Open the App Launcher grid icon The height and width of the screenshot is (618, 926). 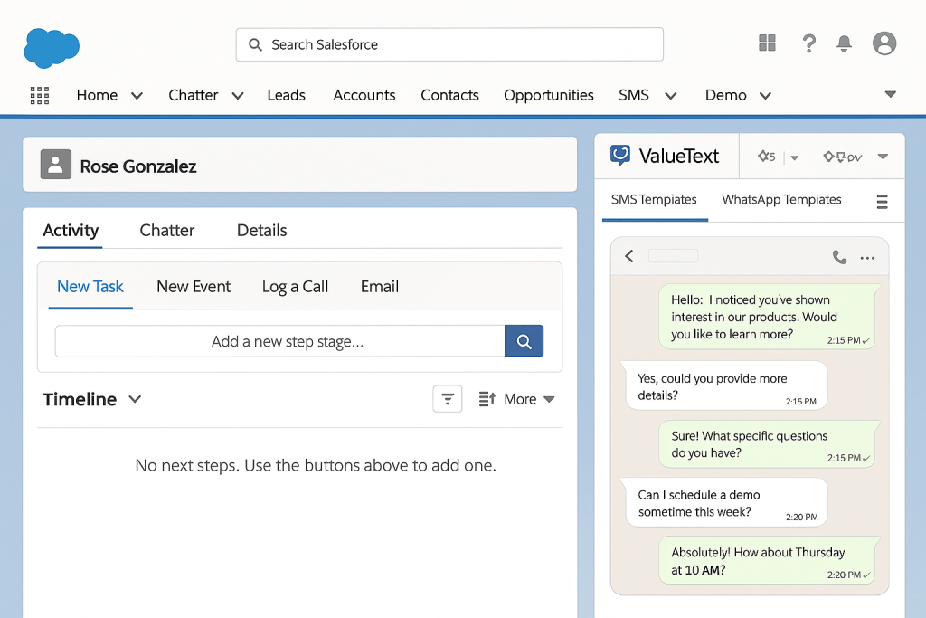click(40, 95)
